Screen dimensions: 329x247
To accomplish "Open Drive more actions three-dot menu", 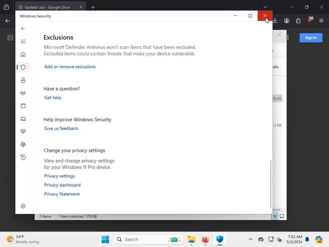I will (x=288, y=38).
